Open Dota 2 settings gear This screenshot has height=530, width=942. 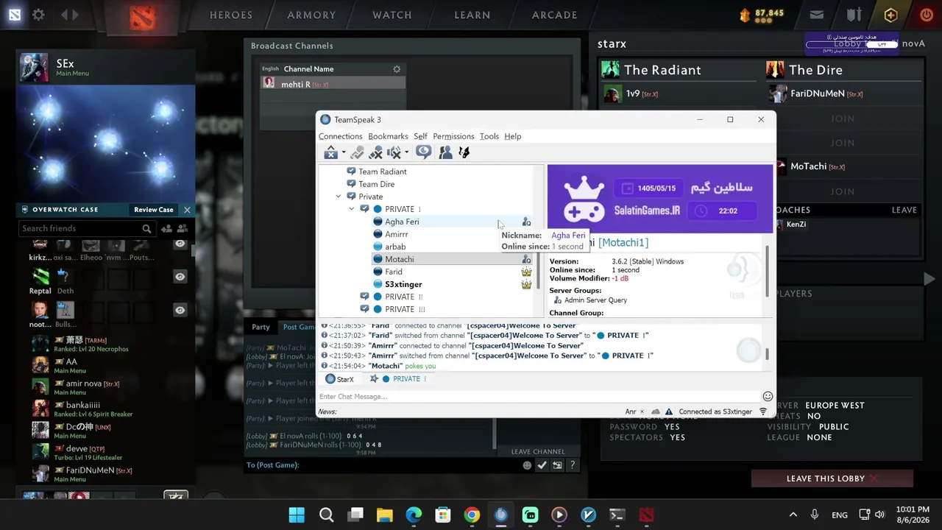point(38,15)
